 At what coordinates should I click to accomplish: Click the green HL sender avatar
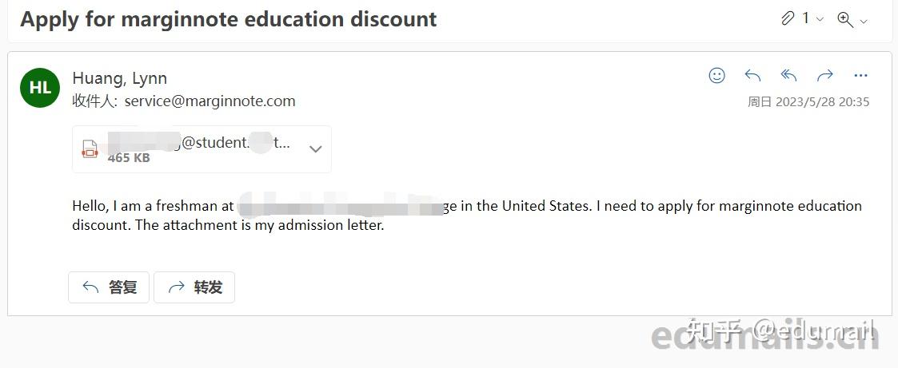[40, 89]
